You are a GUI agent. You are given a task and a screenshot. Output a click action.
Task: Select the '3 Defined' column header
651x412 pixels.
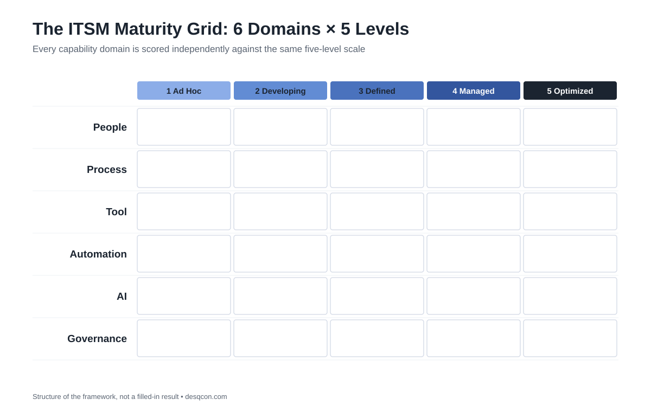tap(377, 91)
